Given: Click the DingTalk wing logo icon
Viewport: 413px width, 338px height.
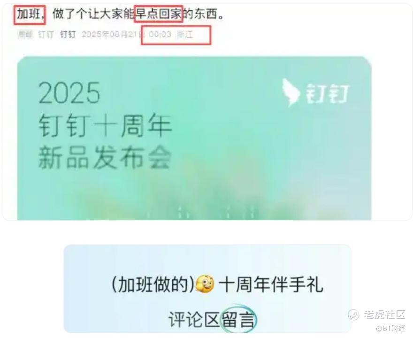Looking at the screenshot, I should click(x=291, y=92).
